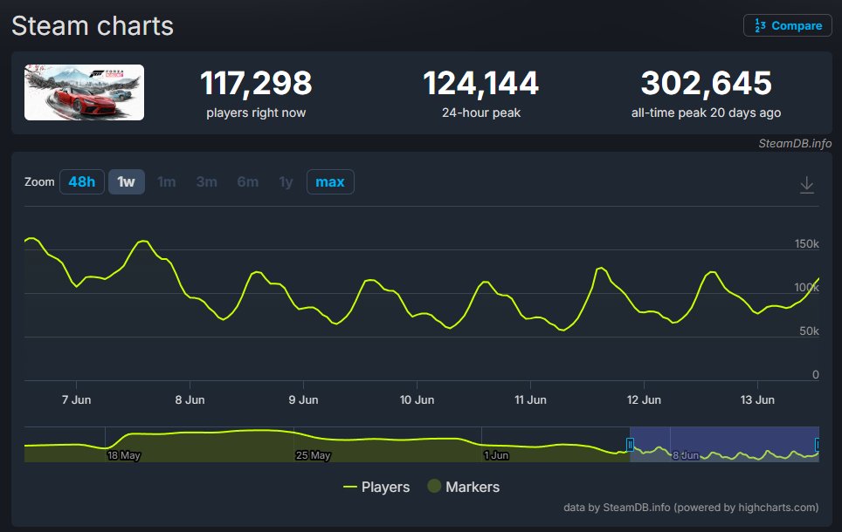Grab the right navigator range handle

818,445
